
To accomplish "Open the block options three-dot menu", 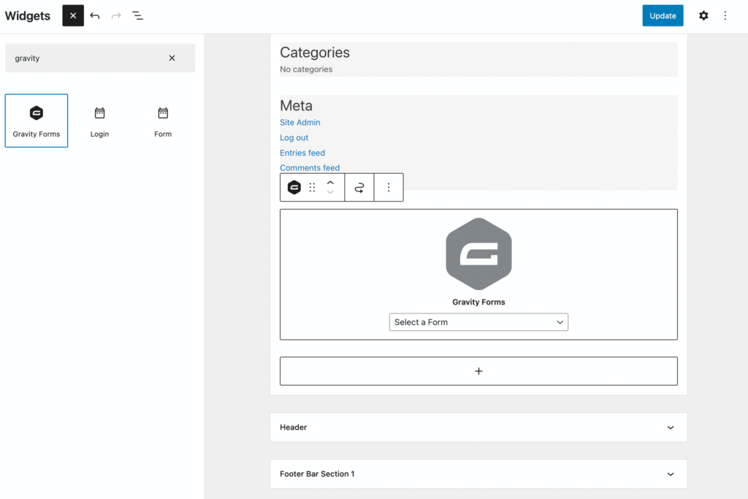I will pos(388,187).
